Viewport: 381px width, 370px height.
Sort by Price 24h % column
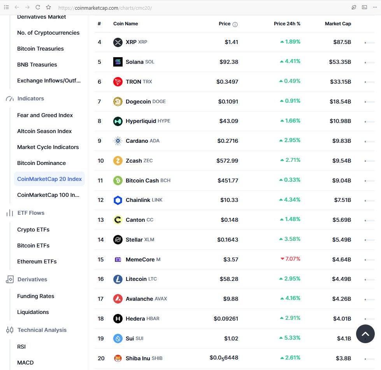click(287, 24)
